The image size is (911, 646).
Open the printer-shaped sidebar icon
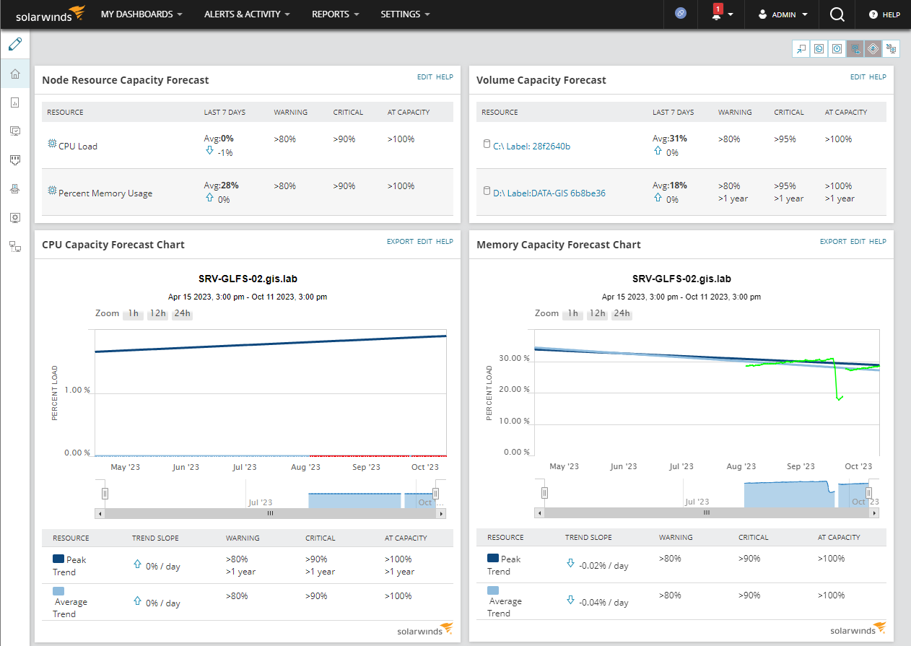[x=15, y=188]
